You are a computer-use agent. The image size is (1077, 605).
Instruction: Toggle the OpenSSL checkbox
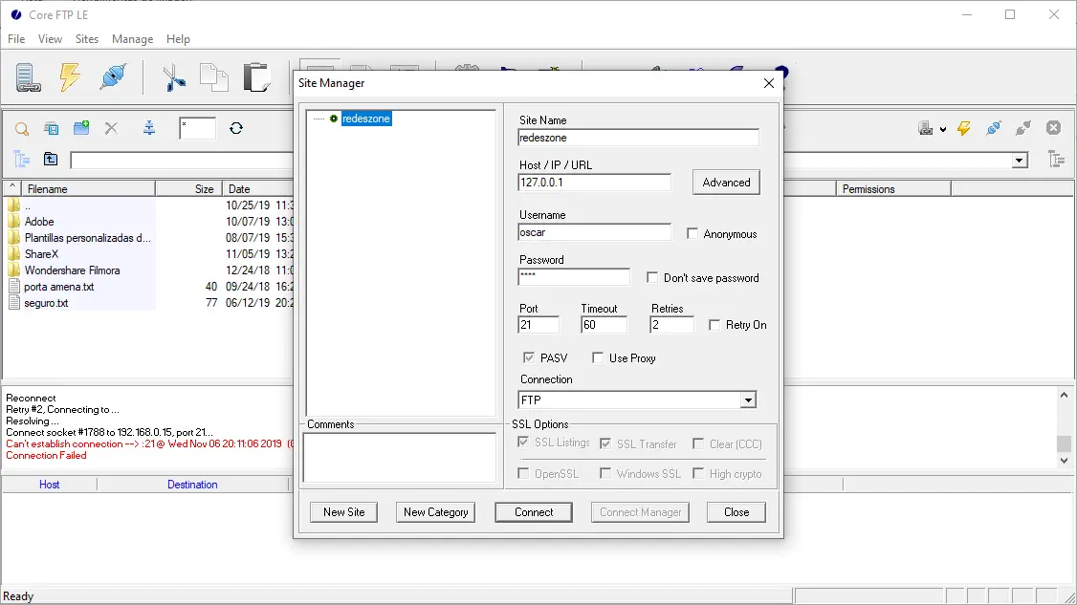523,473
